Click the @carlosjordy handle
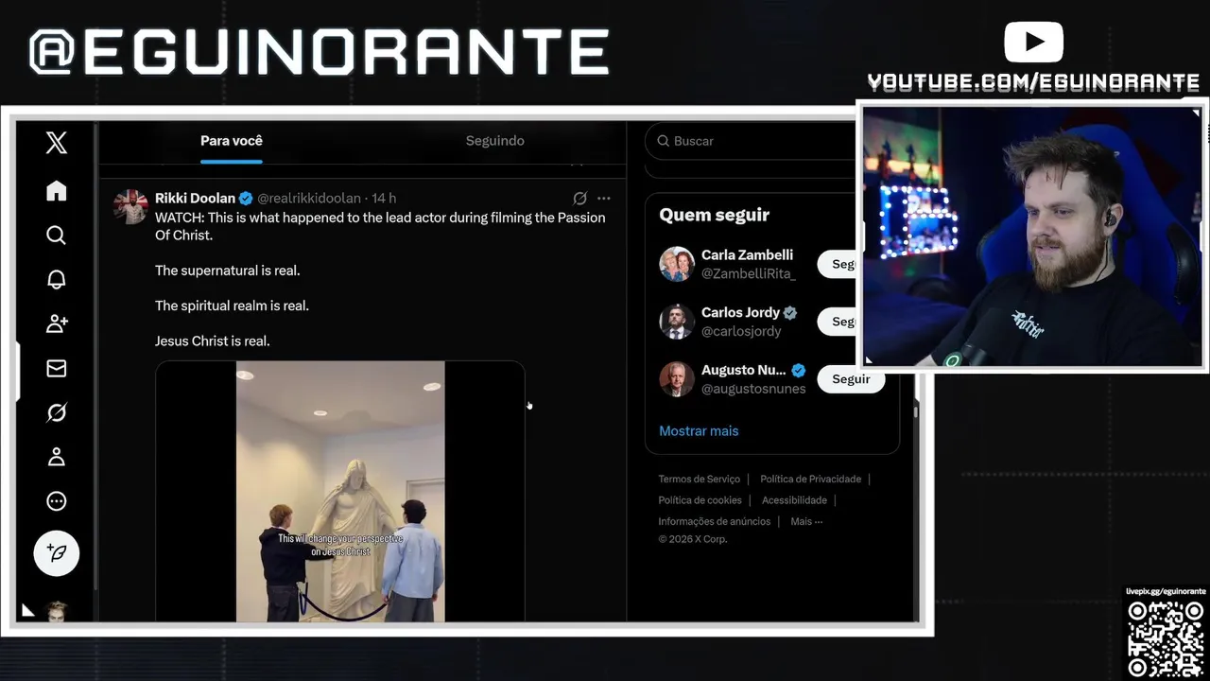This screenshot has height=681, width=1210. [x=741, y=331]
